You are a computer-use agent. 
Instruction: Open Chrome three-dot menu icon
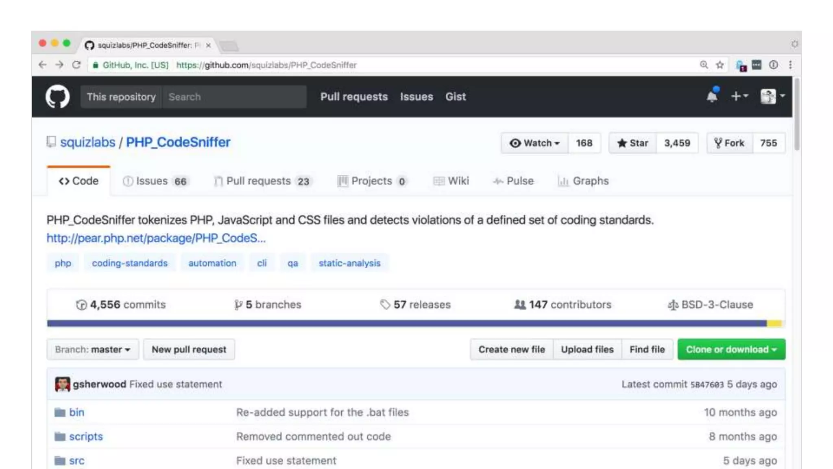tap(790, 65)
